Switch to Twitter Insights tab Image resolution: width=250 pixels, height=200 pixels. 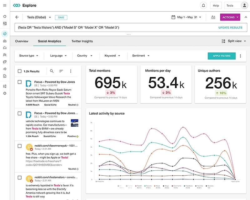(82, 41)
